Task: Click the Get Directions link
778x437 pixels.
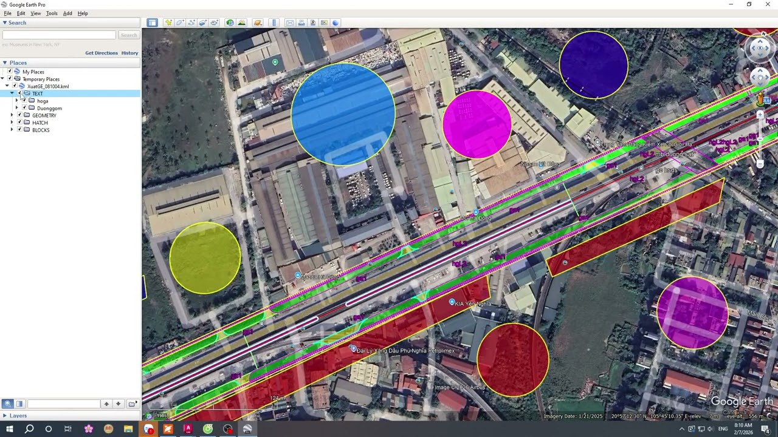Action: (102, 53)
